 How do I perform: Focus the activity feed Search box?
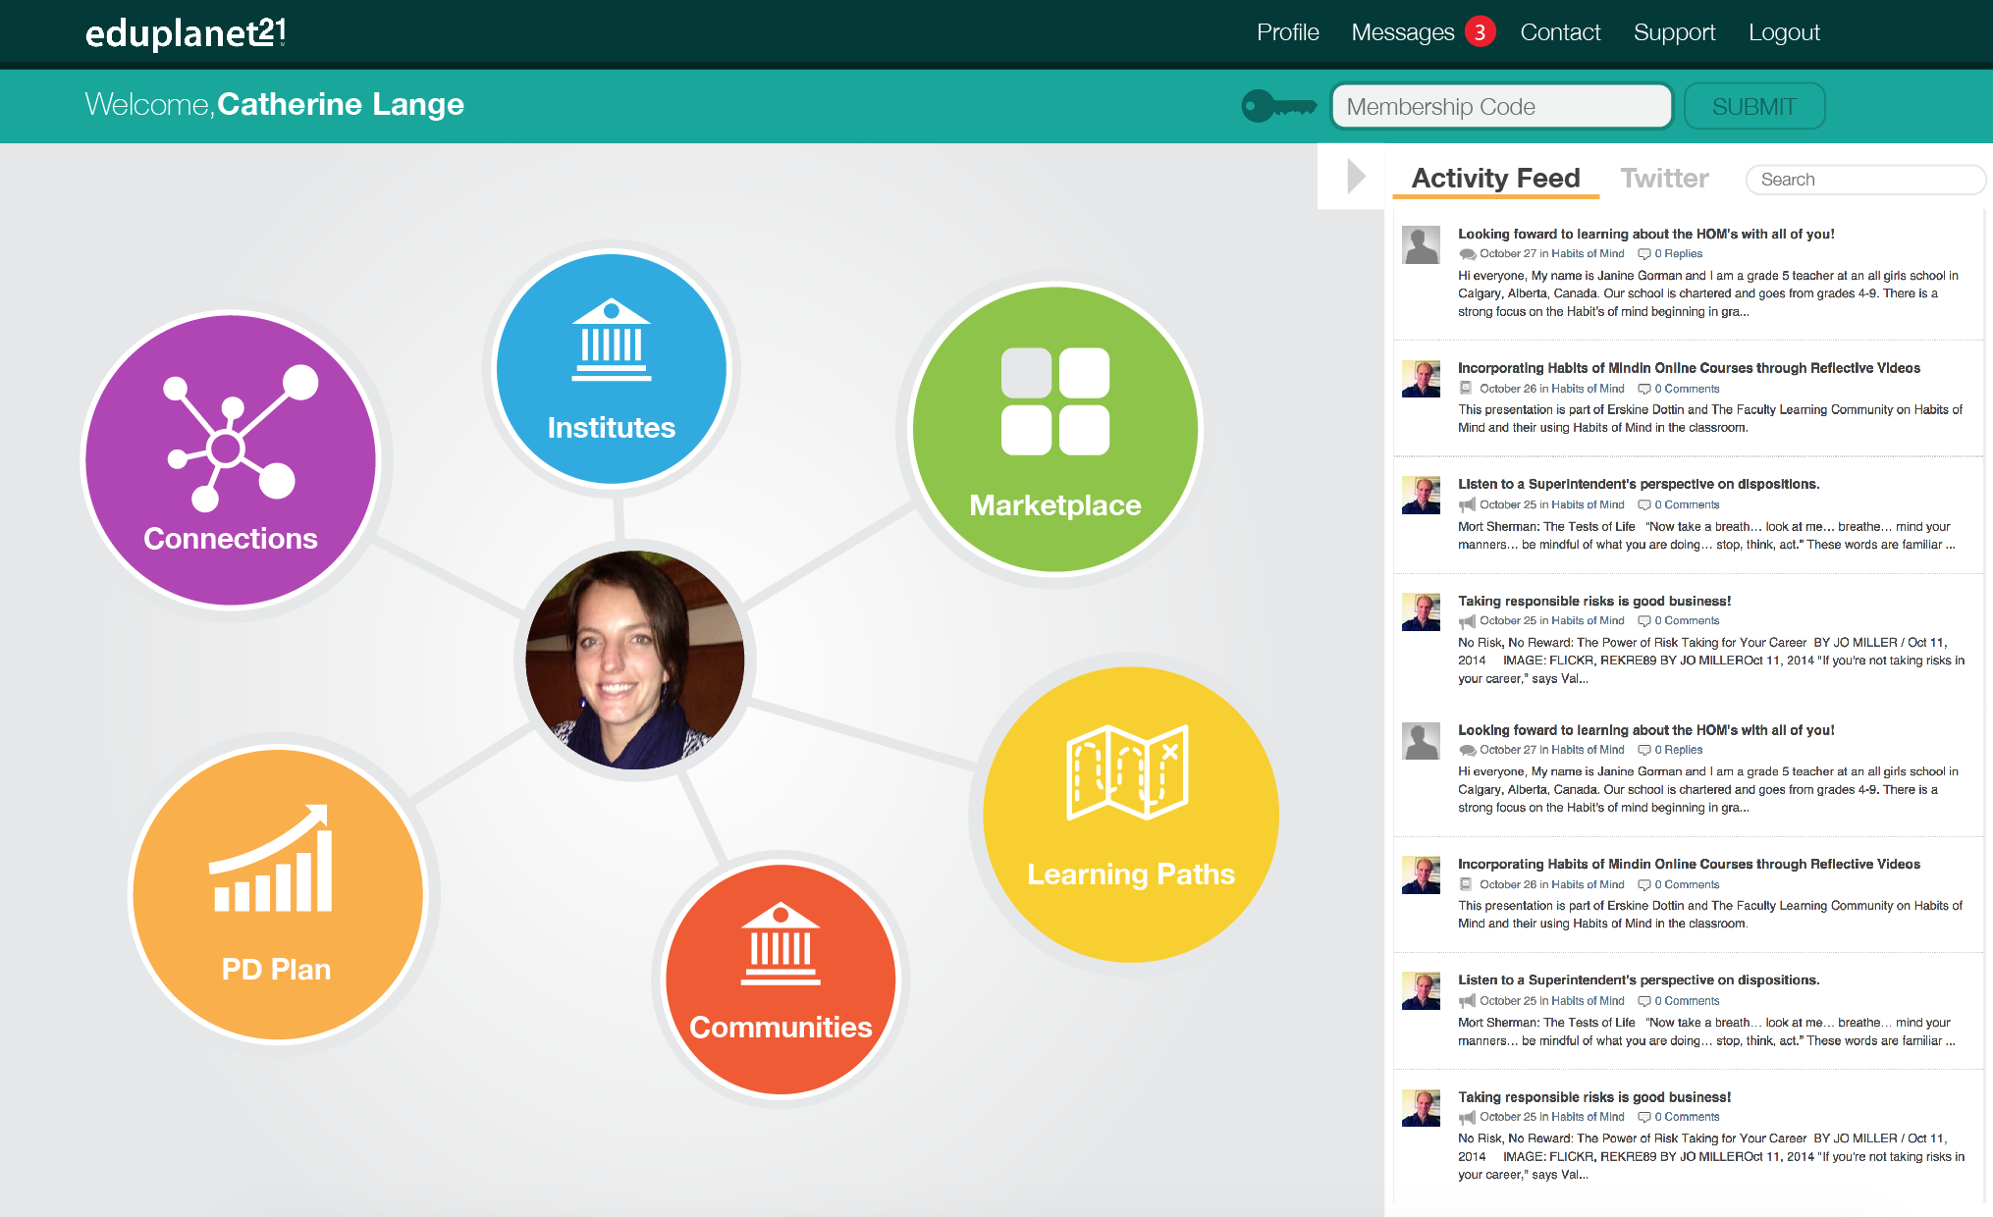[x=1864, y=180]
